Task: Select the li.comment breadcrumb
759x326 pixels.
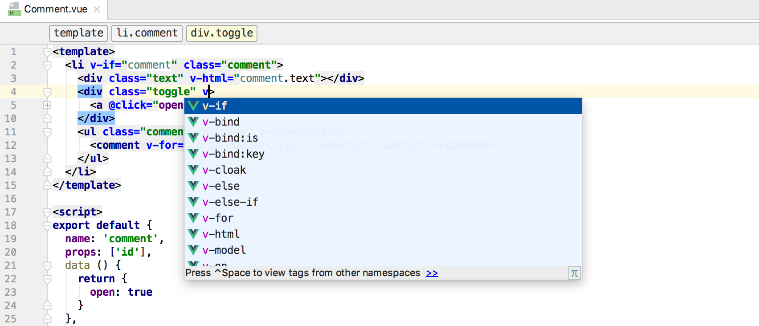Action: (147, 33)
